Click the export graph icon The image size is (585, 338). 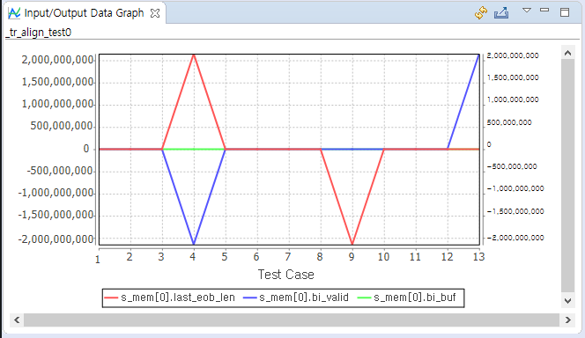pos(501,12)
